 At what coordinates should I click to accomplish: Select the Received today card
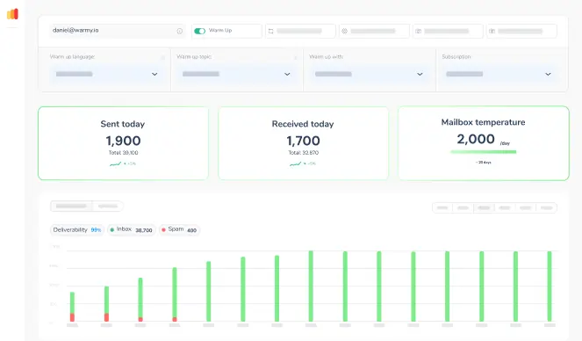click(x=303, y=143)
